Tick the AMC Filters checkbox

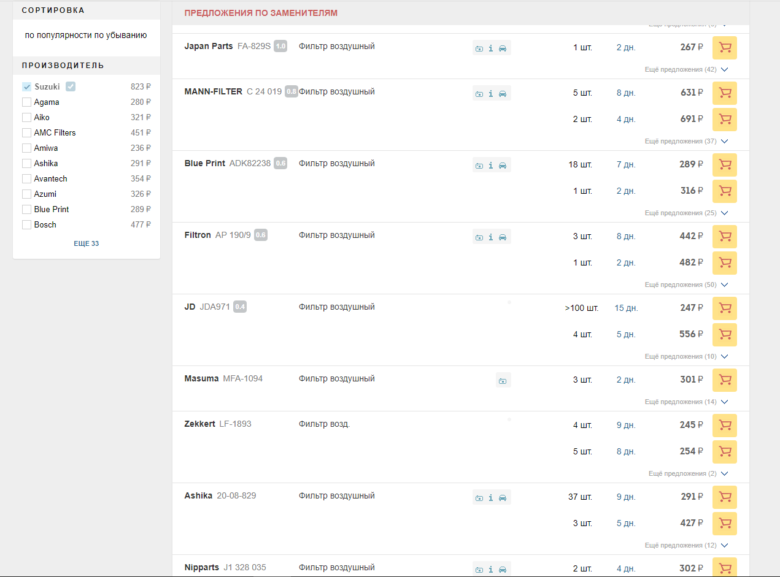click(x=26, y=133)
